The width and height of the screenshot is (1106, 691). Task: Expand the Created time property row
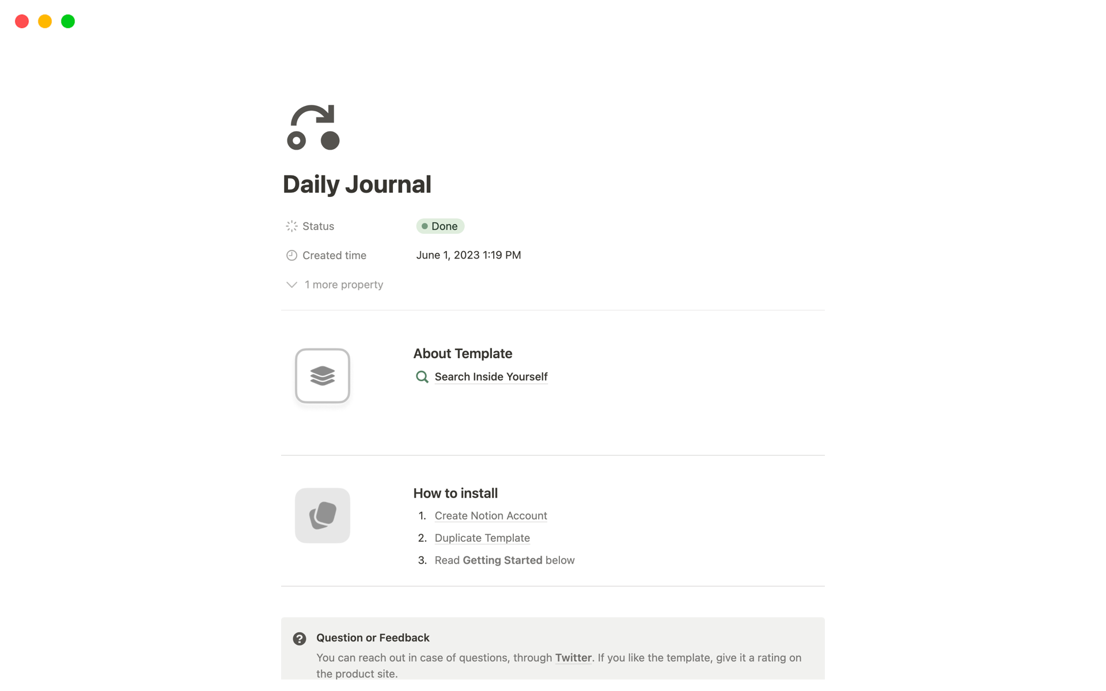coord(334,255)
